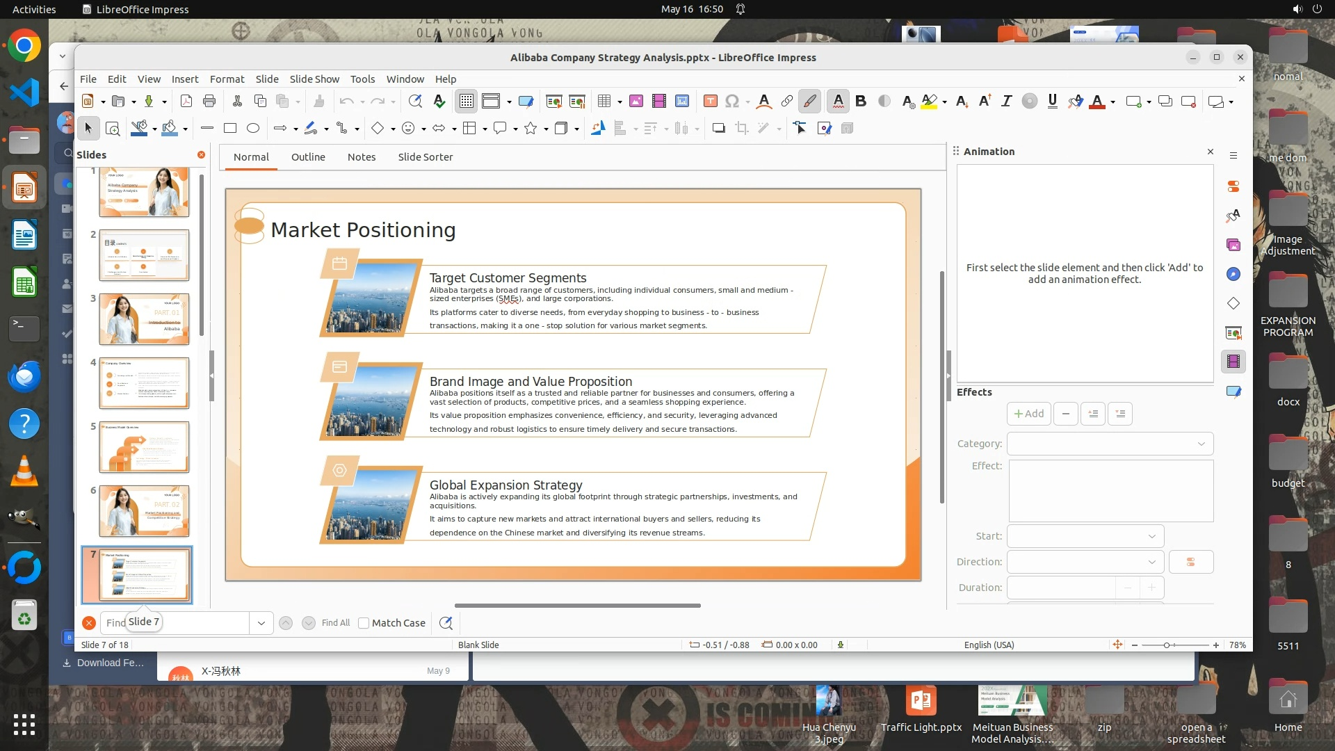Select slide 5 thumbnail in Slides panel
The image size is (1335, 751).
144,447
